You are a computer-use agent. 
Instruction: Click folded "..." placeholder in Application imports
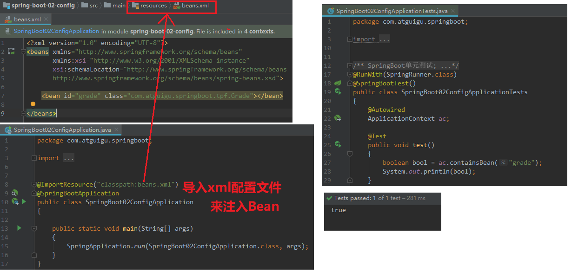tap(68, 158)
